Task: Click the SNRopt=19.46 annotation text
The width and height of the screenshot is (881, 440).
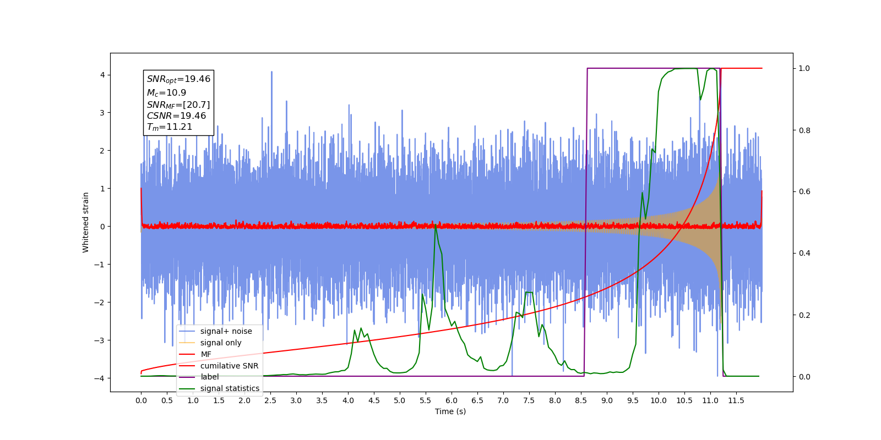Action: [178, 79]
